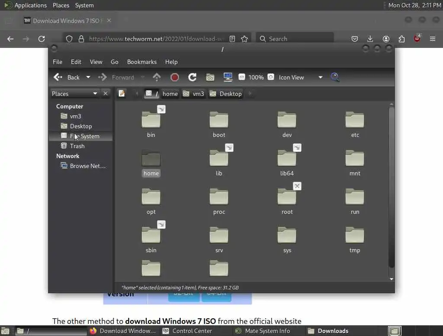Switch to Mate System Info taskbar item

pyautogui.click(x=267, y=331)
